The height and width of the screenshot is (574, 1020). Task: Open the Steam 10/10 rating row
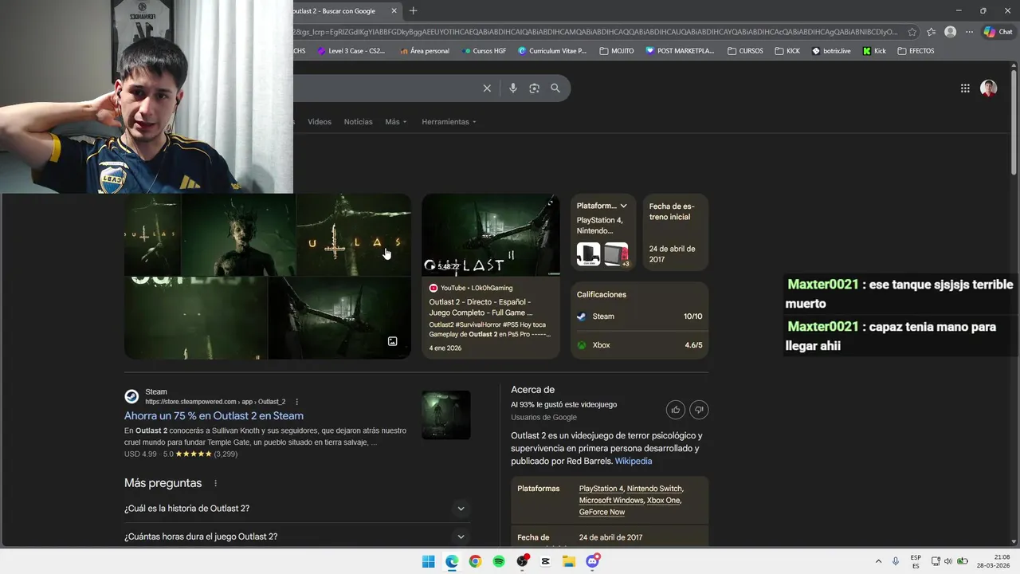(x=640, y=316)
